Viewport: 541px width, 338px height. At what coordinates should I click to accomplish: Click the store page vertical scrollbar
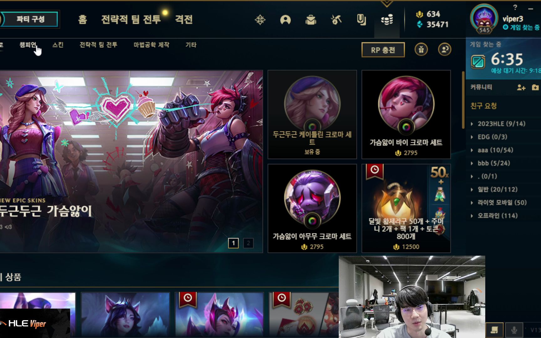click(x=463, y=100)
